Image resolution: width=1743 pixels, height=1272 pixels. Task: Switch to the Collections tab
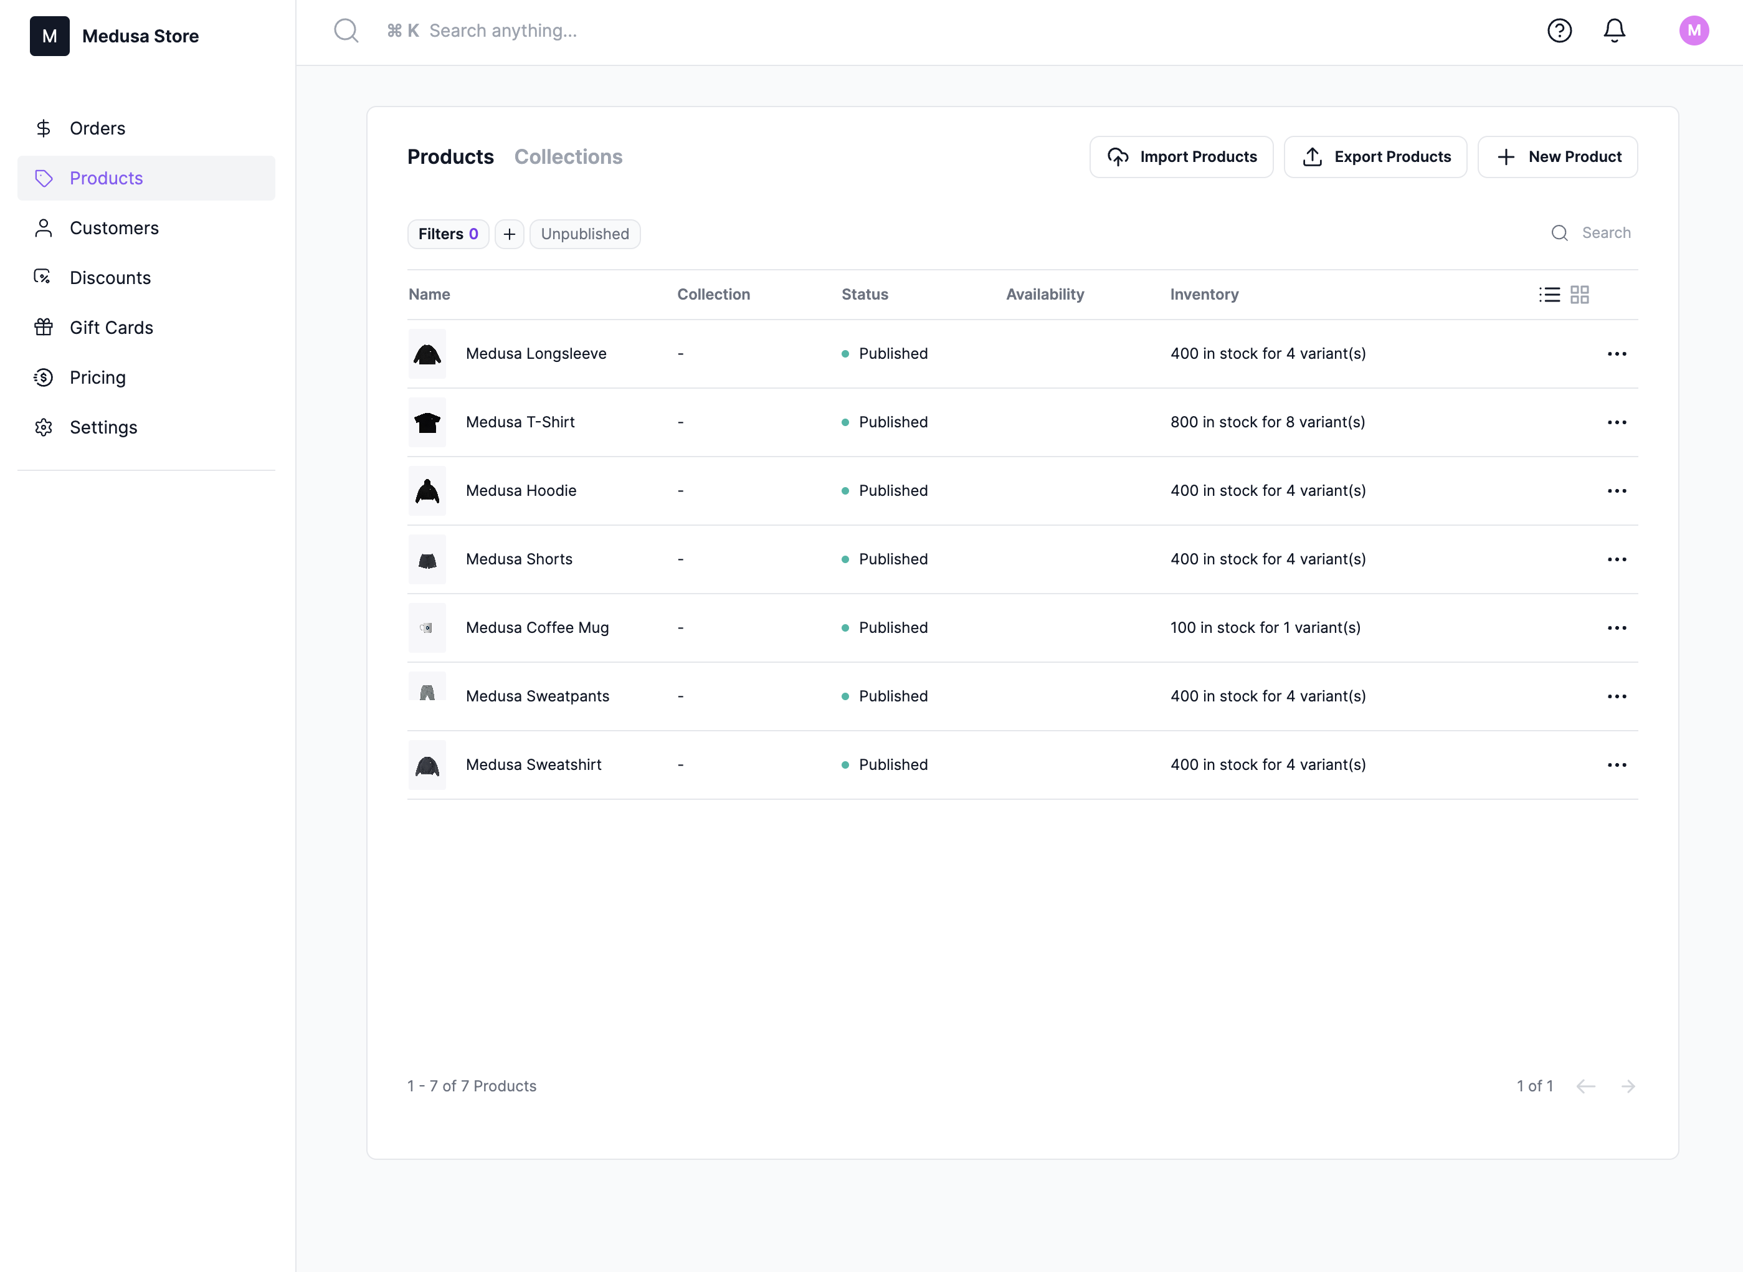568,157
